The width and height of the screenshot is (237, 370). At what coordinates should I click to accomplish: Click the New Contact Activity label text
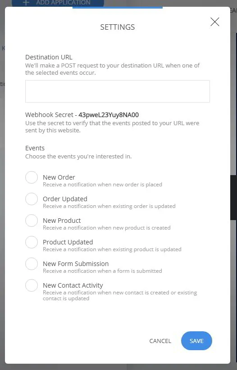73,285
